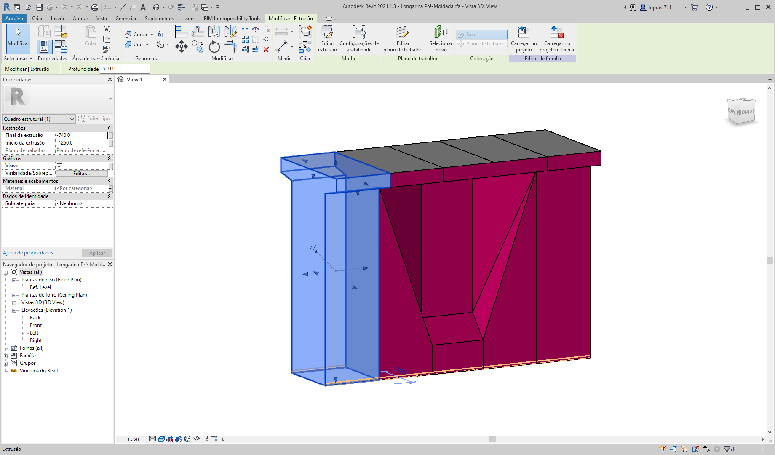Select the Move tool
775x455 pixels.
(x=182, y=47)
